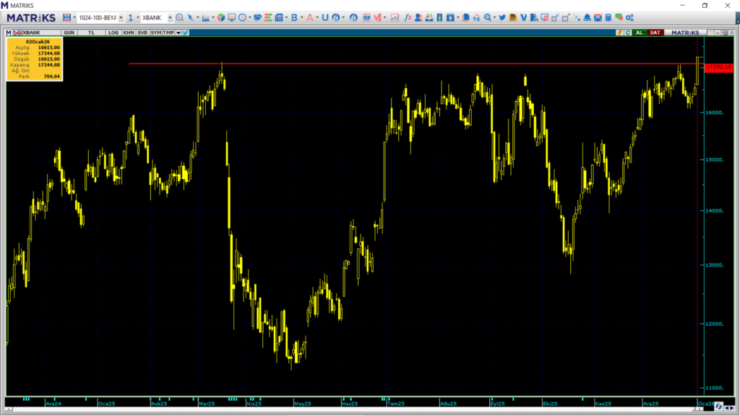Click the red 17092 price level label

[720, 66]
